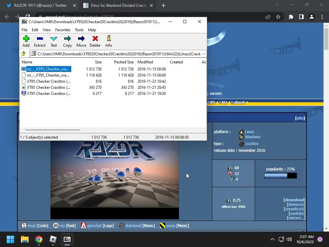Click the Windows platform link

tap(253, 137)
